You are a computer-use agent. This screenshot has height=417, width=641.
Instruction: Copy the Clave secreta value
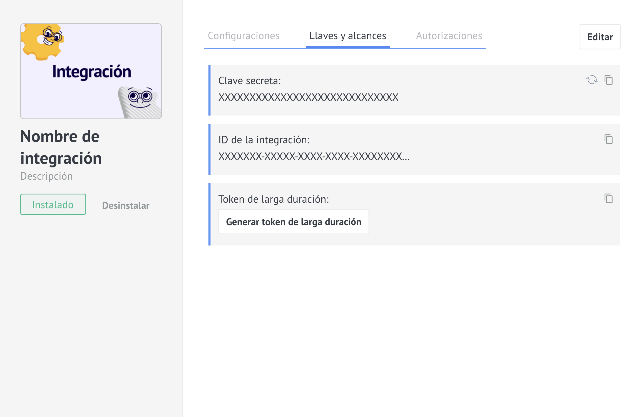point(608,80)
